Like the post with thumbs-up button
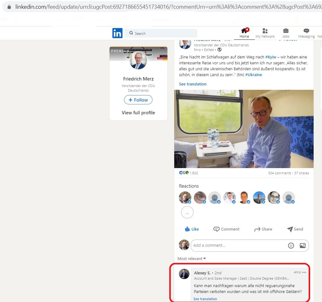This screenshot has height=302, width=322. [192, 229]
